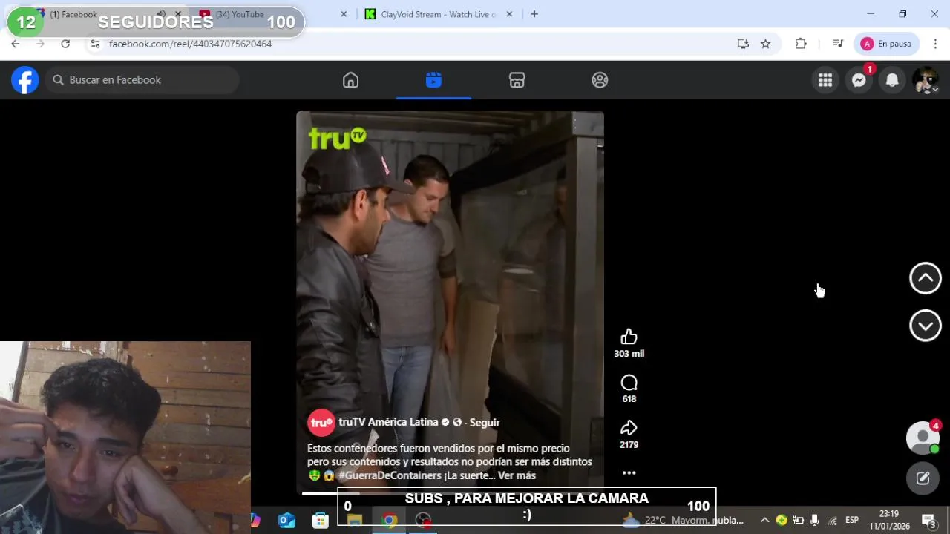
Task: Open the Facebook Home tab
Action: (x=350, y=80)
